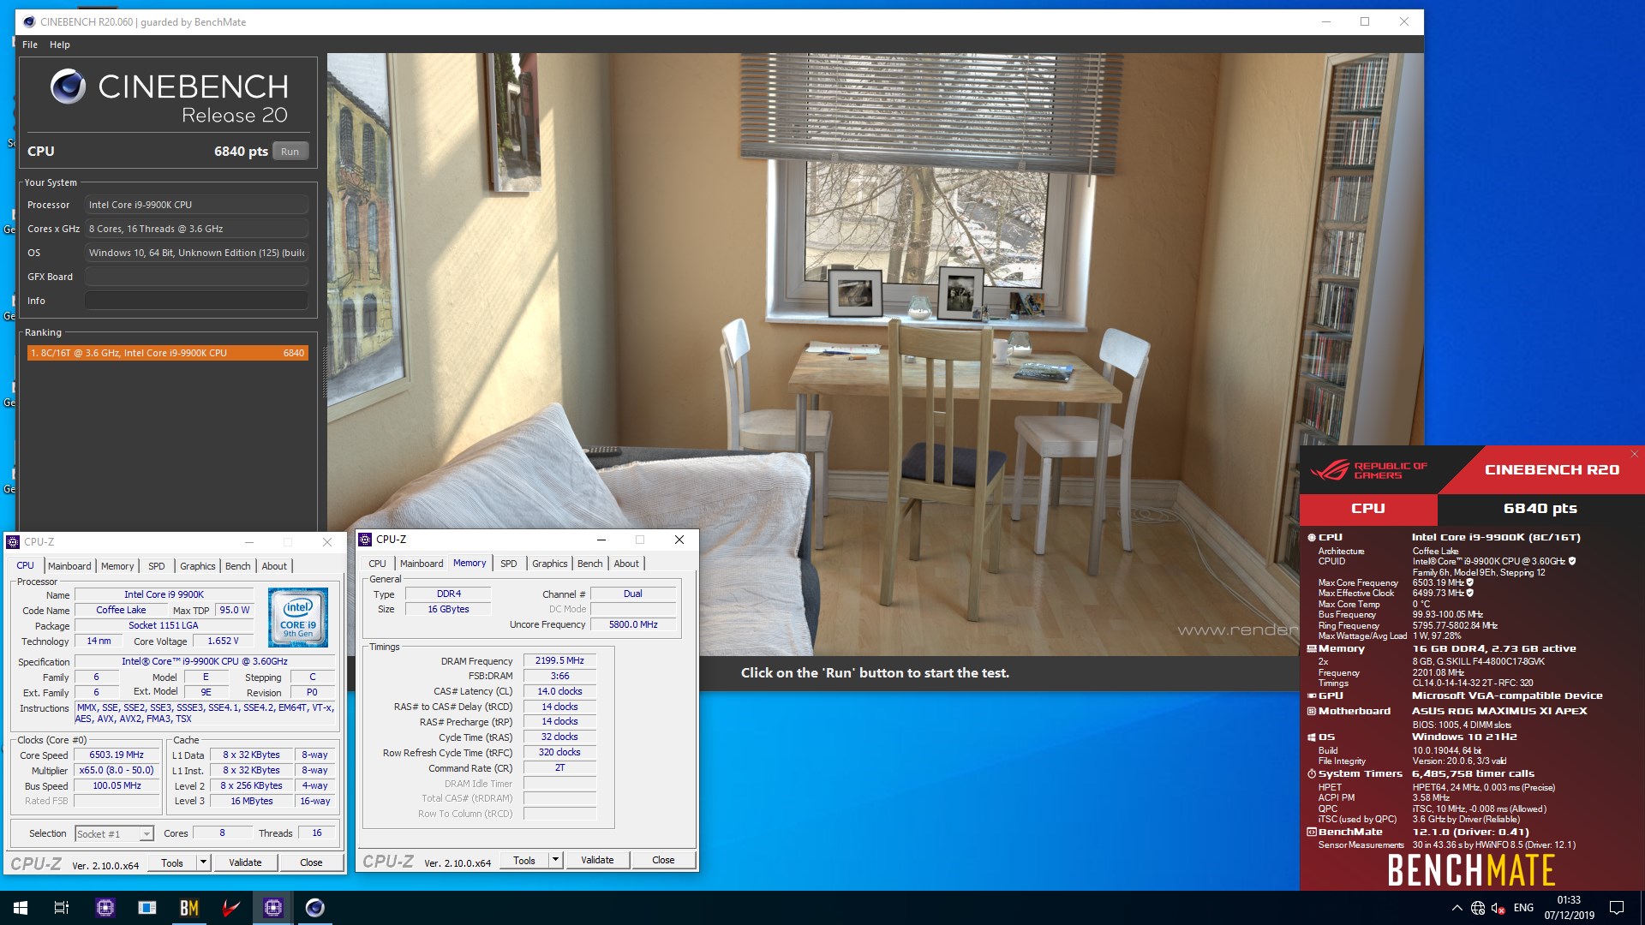Close the BenchMate overlay panel

[x=1634, y=454]
